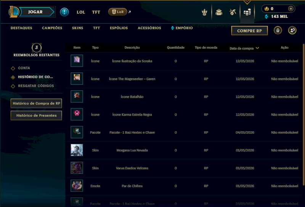The image size is (305, 207).
Task: Click the text Ícone Karma Estrela Negra
Action: point(132,115)
